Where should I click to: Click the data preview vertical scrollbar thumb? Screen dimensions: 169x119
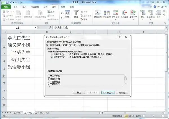pos(126,79)
